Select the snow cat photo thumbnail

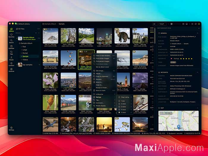point(122,36)
